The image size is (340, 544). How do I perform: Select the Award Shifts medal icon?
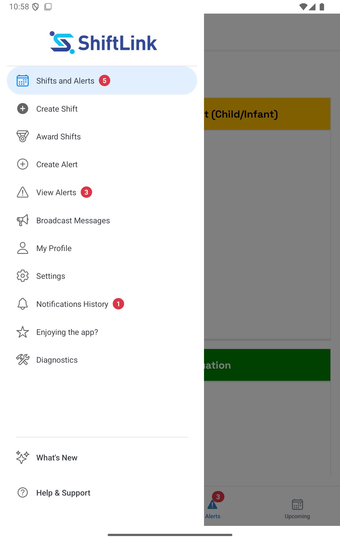(x=23, y=137)
